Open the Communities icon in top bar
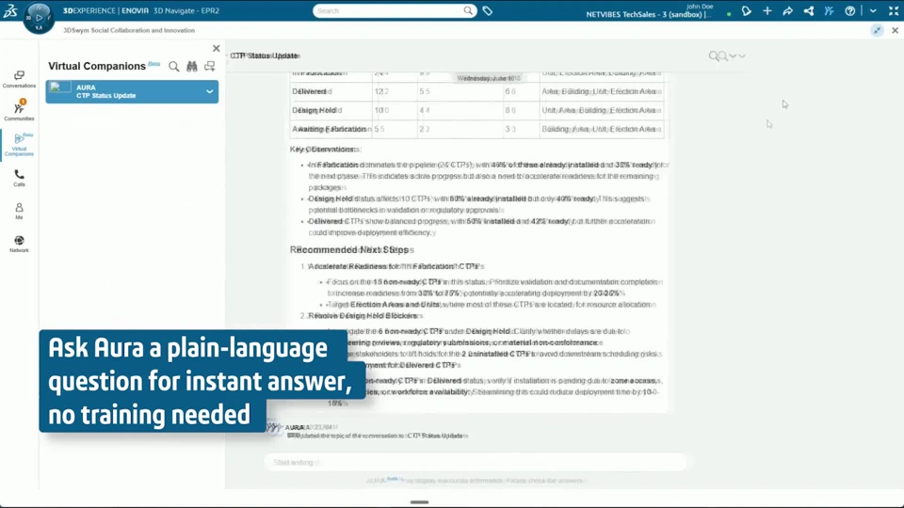Image resolution: width=904 pixels, height=508 pixels. click(829, 11)
